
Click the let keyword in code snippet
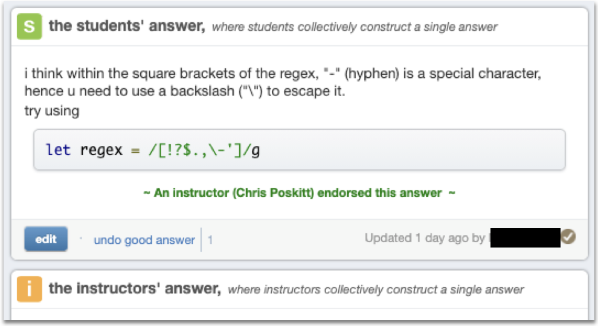click(x=58, y=150)
